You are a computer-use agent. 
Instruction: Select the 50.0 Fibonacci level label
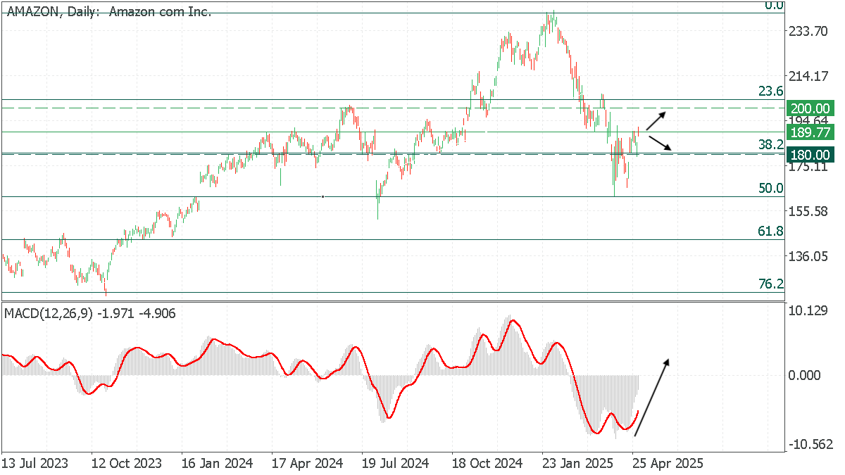tap(770, 188)
